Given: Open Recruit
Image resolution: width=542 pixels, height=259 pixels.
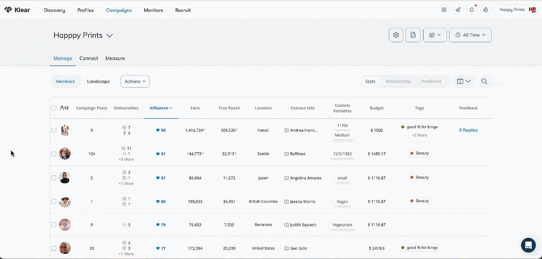Looking at the screenshot, I should 183,10.
